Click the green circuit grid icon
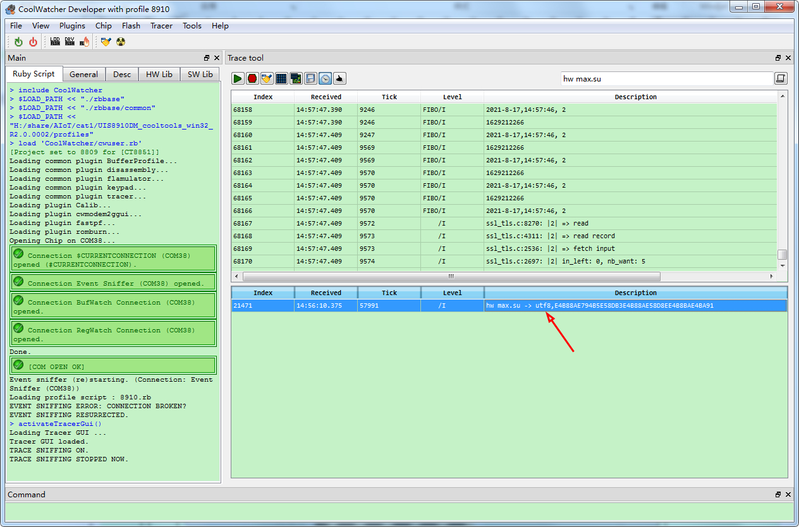This screenshot has height=527, width=799. pos(296,78)
